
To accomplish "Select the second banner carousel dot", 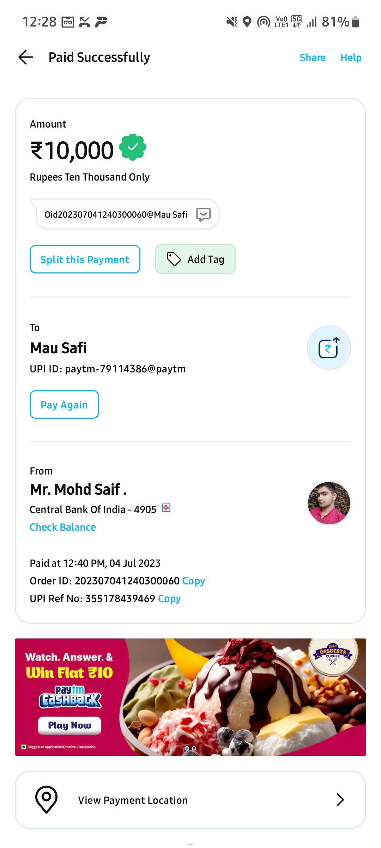I will point(194,748).
